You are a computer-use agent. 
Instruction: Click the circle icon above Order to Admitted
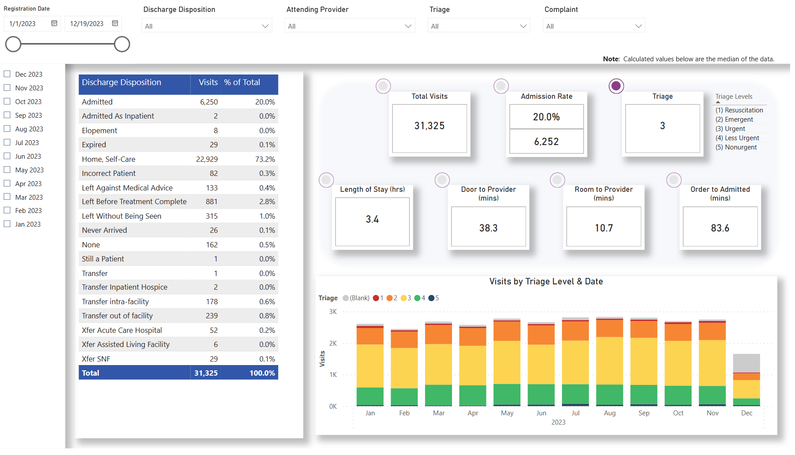pyautogui.click(x=674, y=179)
